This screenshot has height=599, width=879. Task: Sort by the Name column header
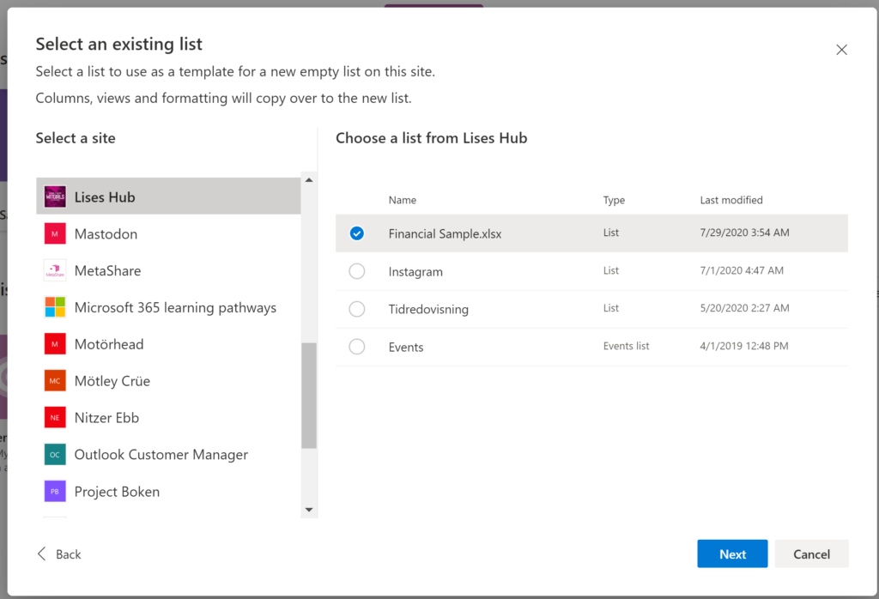pos(403,200)
